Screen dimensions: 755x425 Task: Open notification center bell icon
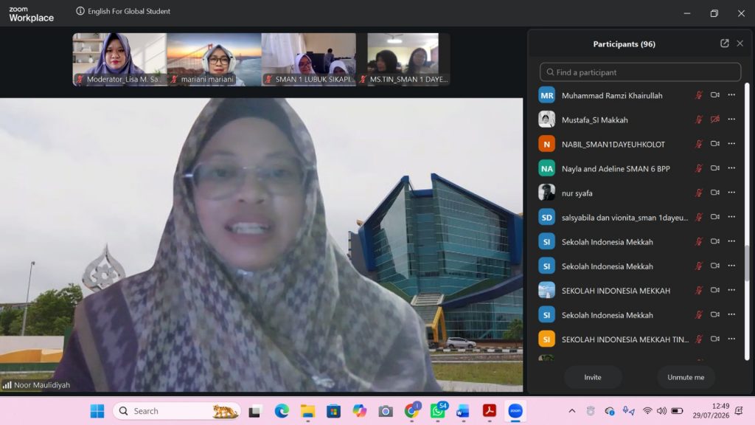coord(739,411)
